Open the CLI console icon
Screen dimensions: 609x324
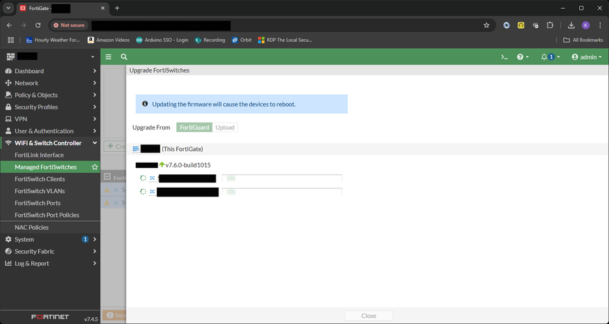point(504,57)
